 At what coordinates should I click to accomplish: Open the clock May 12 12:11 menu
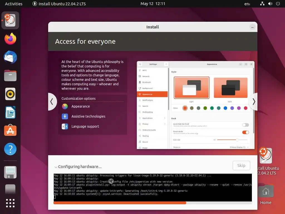click(153, 4)
